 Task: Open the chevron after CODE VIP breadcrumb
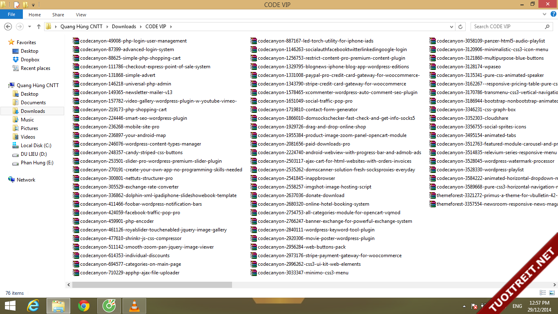click(x=171, y=27)
